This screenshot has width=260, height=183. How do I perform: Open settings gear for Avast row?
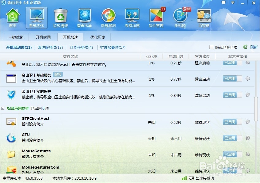[248, 63]
